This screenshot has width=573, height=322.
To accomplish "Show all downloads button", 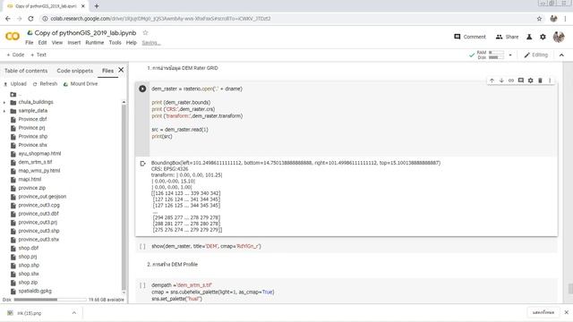I will tap(543, 312).
